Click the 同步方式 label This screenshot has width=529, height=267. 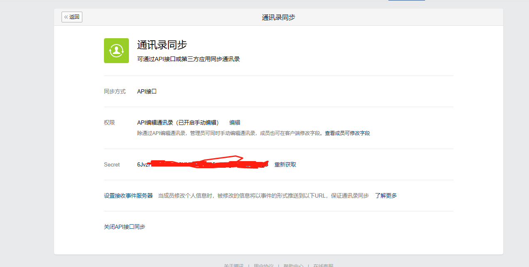[115, 91]
